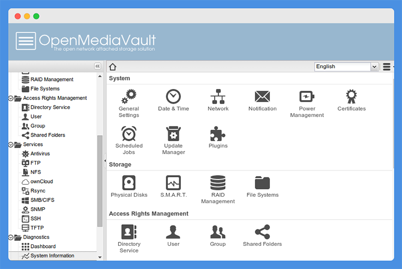Open the Plugins puzzle piece icon

coord(218,137)
